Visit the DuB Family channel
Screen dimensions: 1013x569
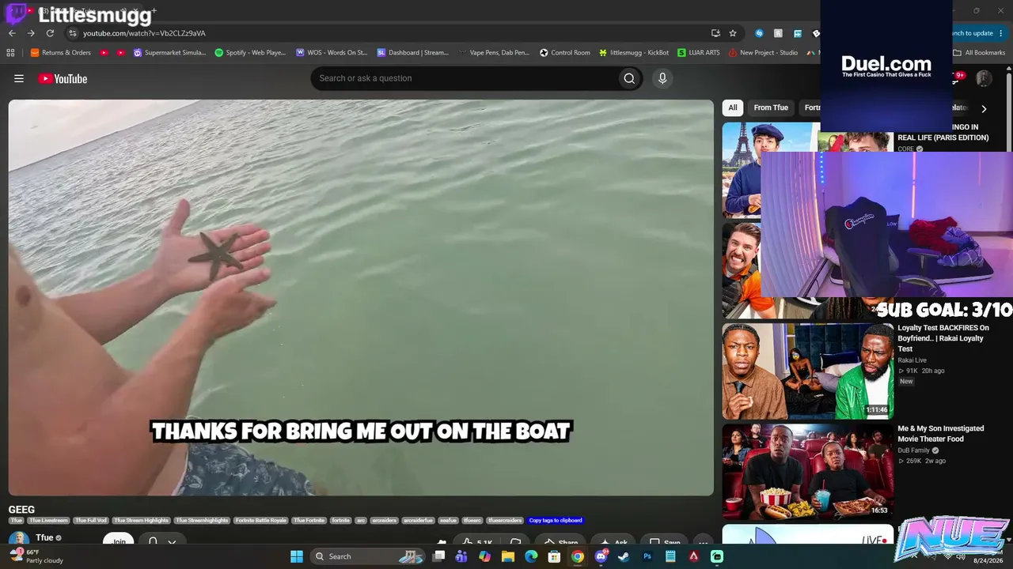(x=913, y=450)
